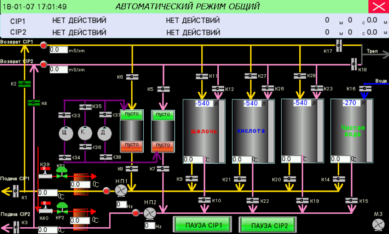This screenshot has width=389, height=234.
Task: Toggle green valve K2
Action: click(x=24, y=84)
